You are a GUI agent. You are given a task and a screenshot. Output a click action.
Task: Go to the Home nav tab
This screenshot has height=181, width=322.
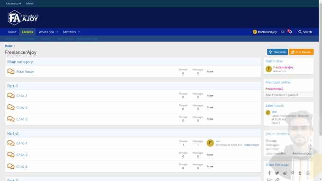click(12, 32)
